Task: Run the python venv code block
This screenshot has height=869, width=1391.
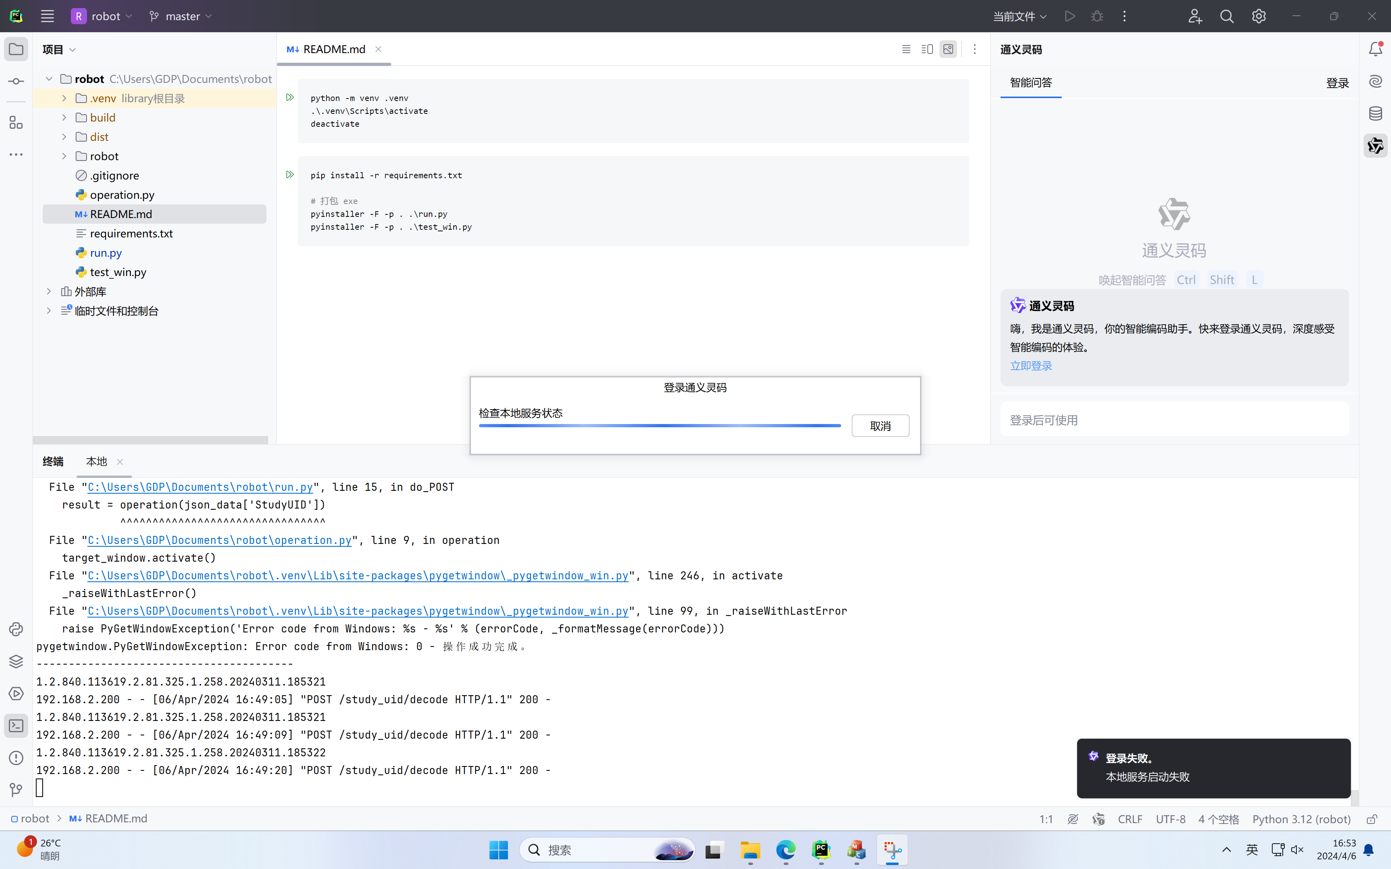Action: (290, 98)
